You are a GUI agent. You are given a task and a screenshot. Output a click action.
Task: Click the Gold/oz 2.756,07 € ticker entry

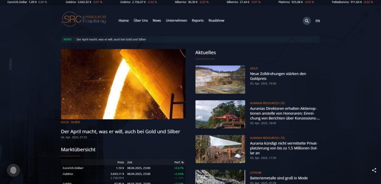139,2
